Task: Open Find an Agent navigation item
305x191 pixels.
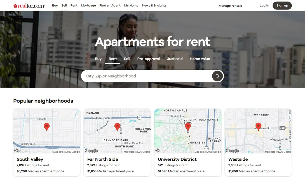Action: [x=110, y=6]
